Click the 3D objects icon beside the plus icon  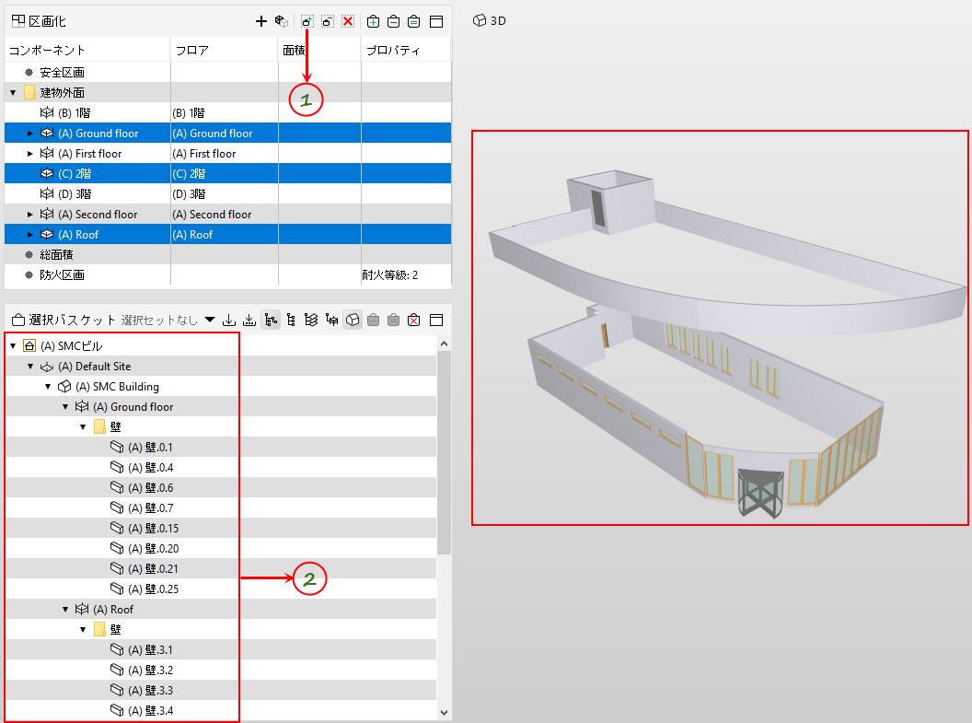282,22
